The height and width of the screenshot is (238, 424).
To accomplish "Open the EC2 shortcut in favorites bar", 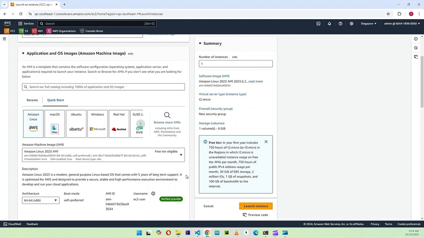I will click(10, 31).
